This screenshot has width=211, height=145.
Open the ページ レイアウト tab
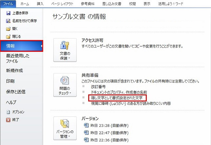click(62, 4)
